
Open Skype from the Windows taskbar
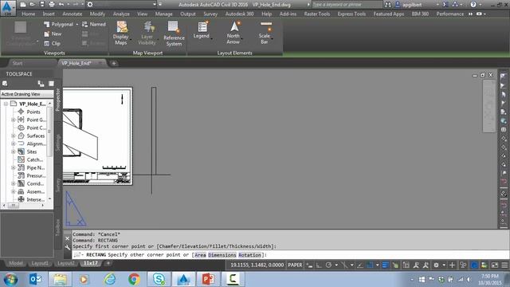click(159, 279)
